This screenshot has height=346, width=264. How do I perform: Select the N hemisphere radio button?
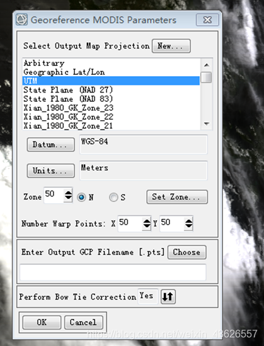81,197
